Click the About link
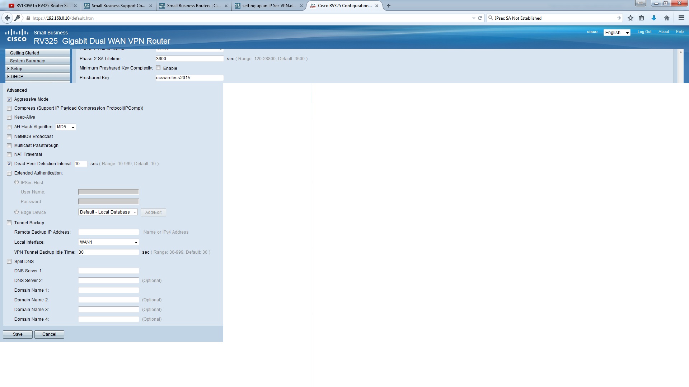Viewport: 689px width, 387px height. point(664,32)
